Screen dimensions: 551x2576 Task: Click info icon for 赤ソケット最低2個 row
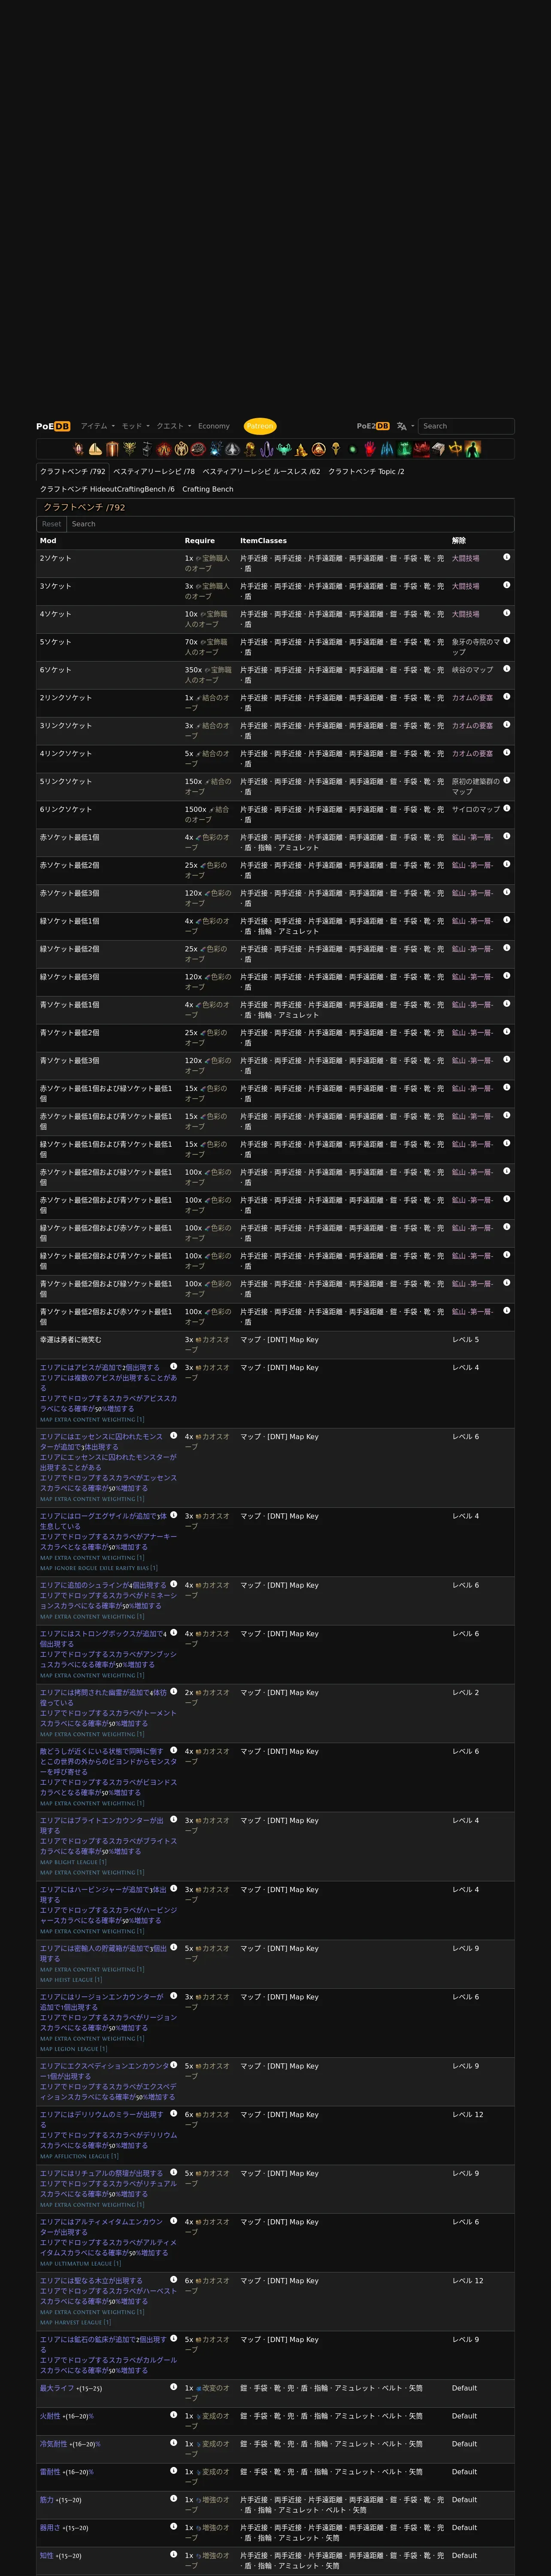pyautogui.click(x=507, y=864)
